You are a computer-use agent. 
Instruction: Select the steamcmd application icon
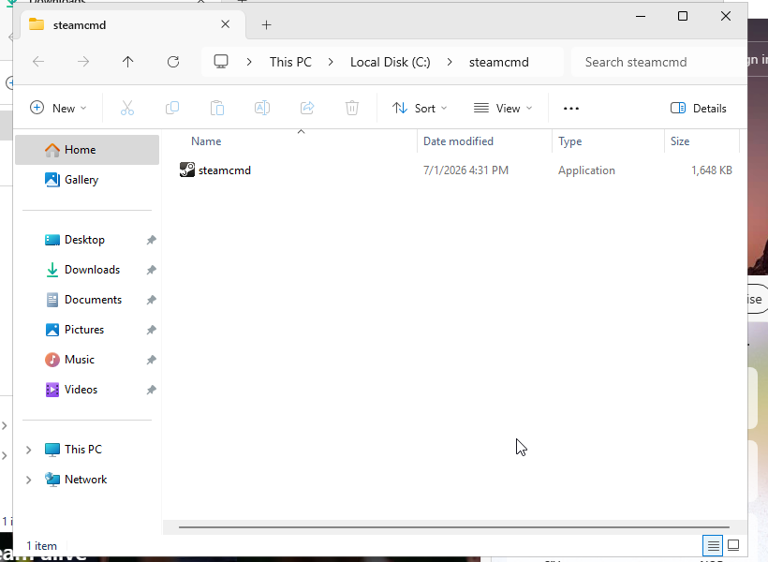click(x=187, y=170)
